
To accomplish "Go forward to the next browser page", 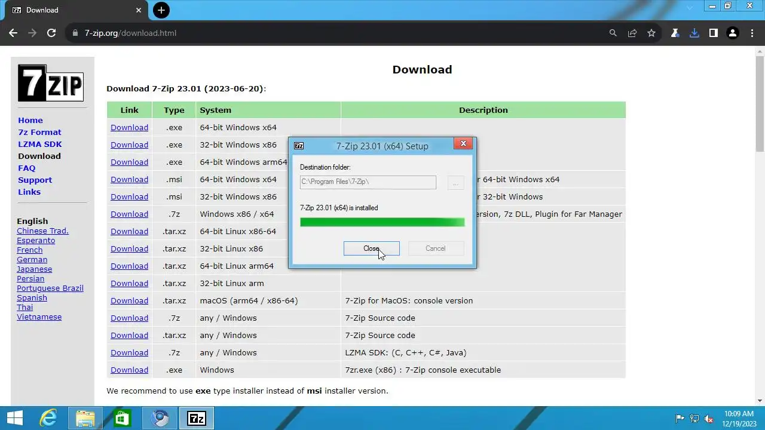I will [x=32, y=33].
